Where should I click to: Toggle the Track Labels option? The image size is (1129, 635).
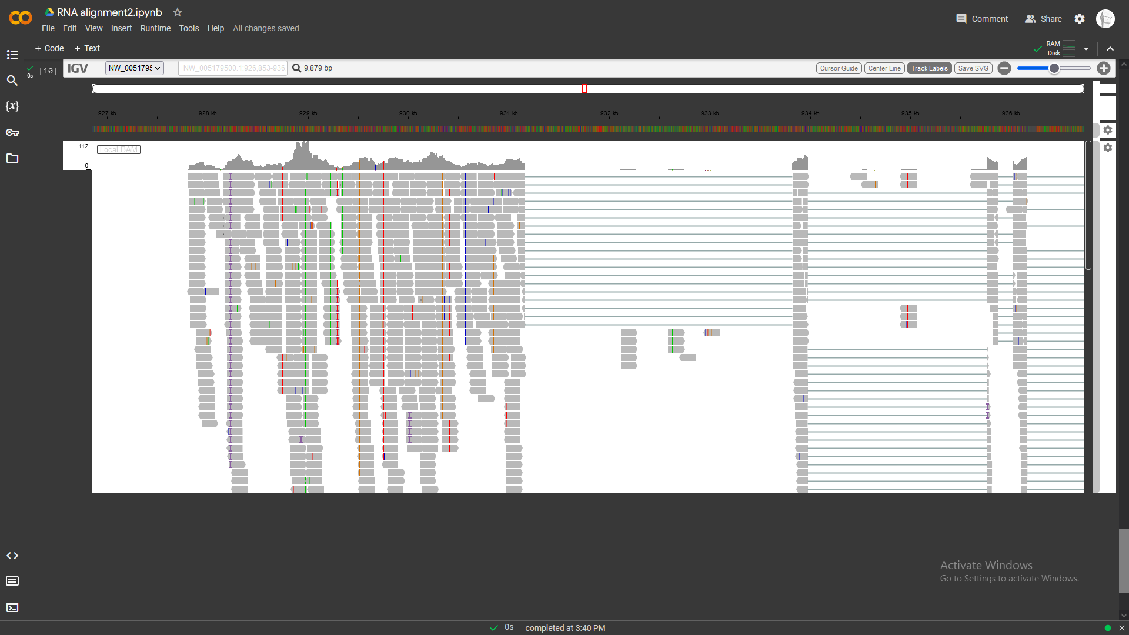(x=929, y=68)
